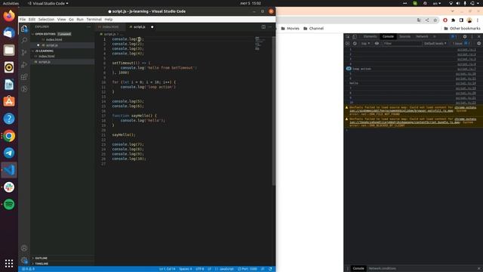Open Extensions view in activity bar
Image resolution: width=483 pixels, height=272 pixels.
point(24,77)
